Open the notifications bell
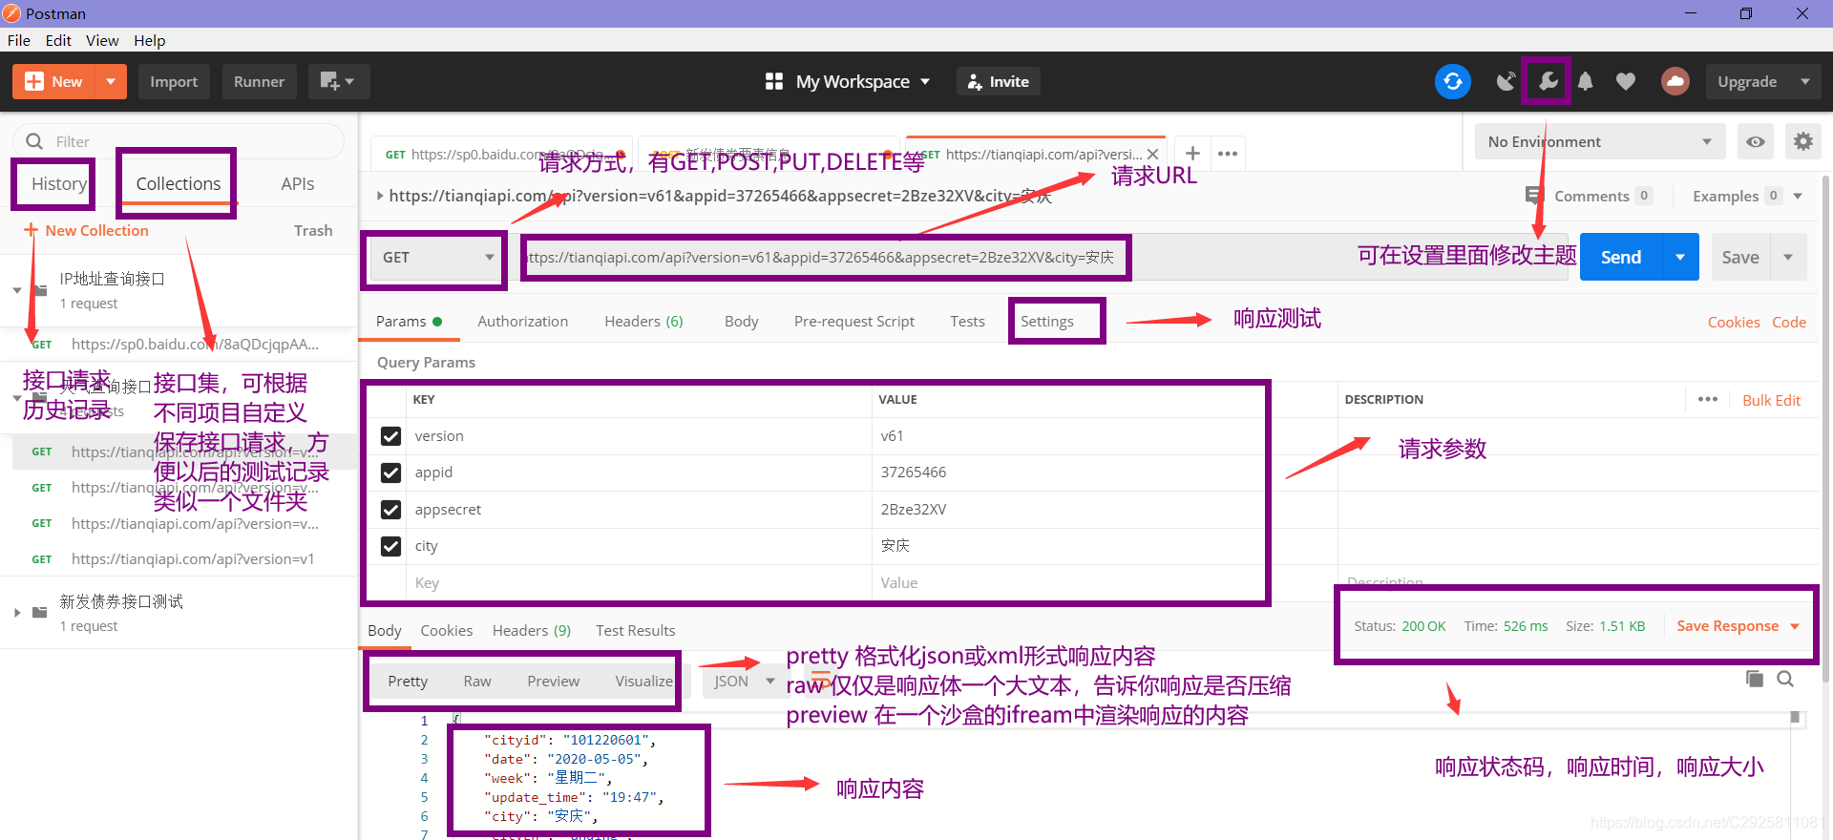Viewport: 1833px width, 840px height. point(1585,81)
